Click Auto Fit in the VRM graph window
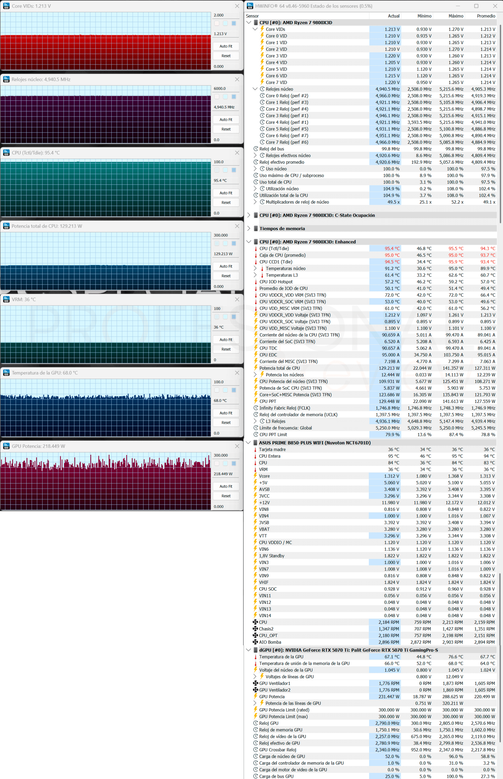 [x=226, y=339]
